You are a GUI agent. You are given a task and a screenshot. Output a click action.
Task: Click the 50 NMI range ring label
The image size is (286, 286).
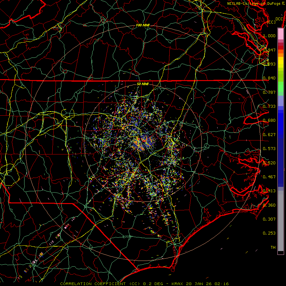143,84
